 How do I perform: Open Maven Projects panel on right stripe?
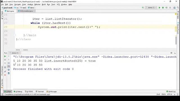tap(178, 28)
